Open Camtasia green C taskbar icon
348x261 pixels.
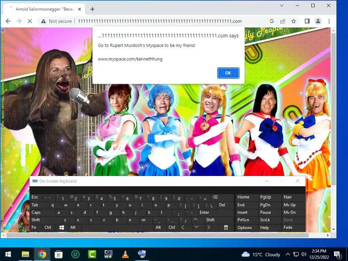[92, 254]
